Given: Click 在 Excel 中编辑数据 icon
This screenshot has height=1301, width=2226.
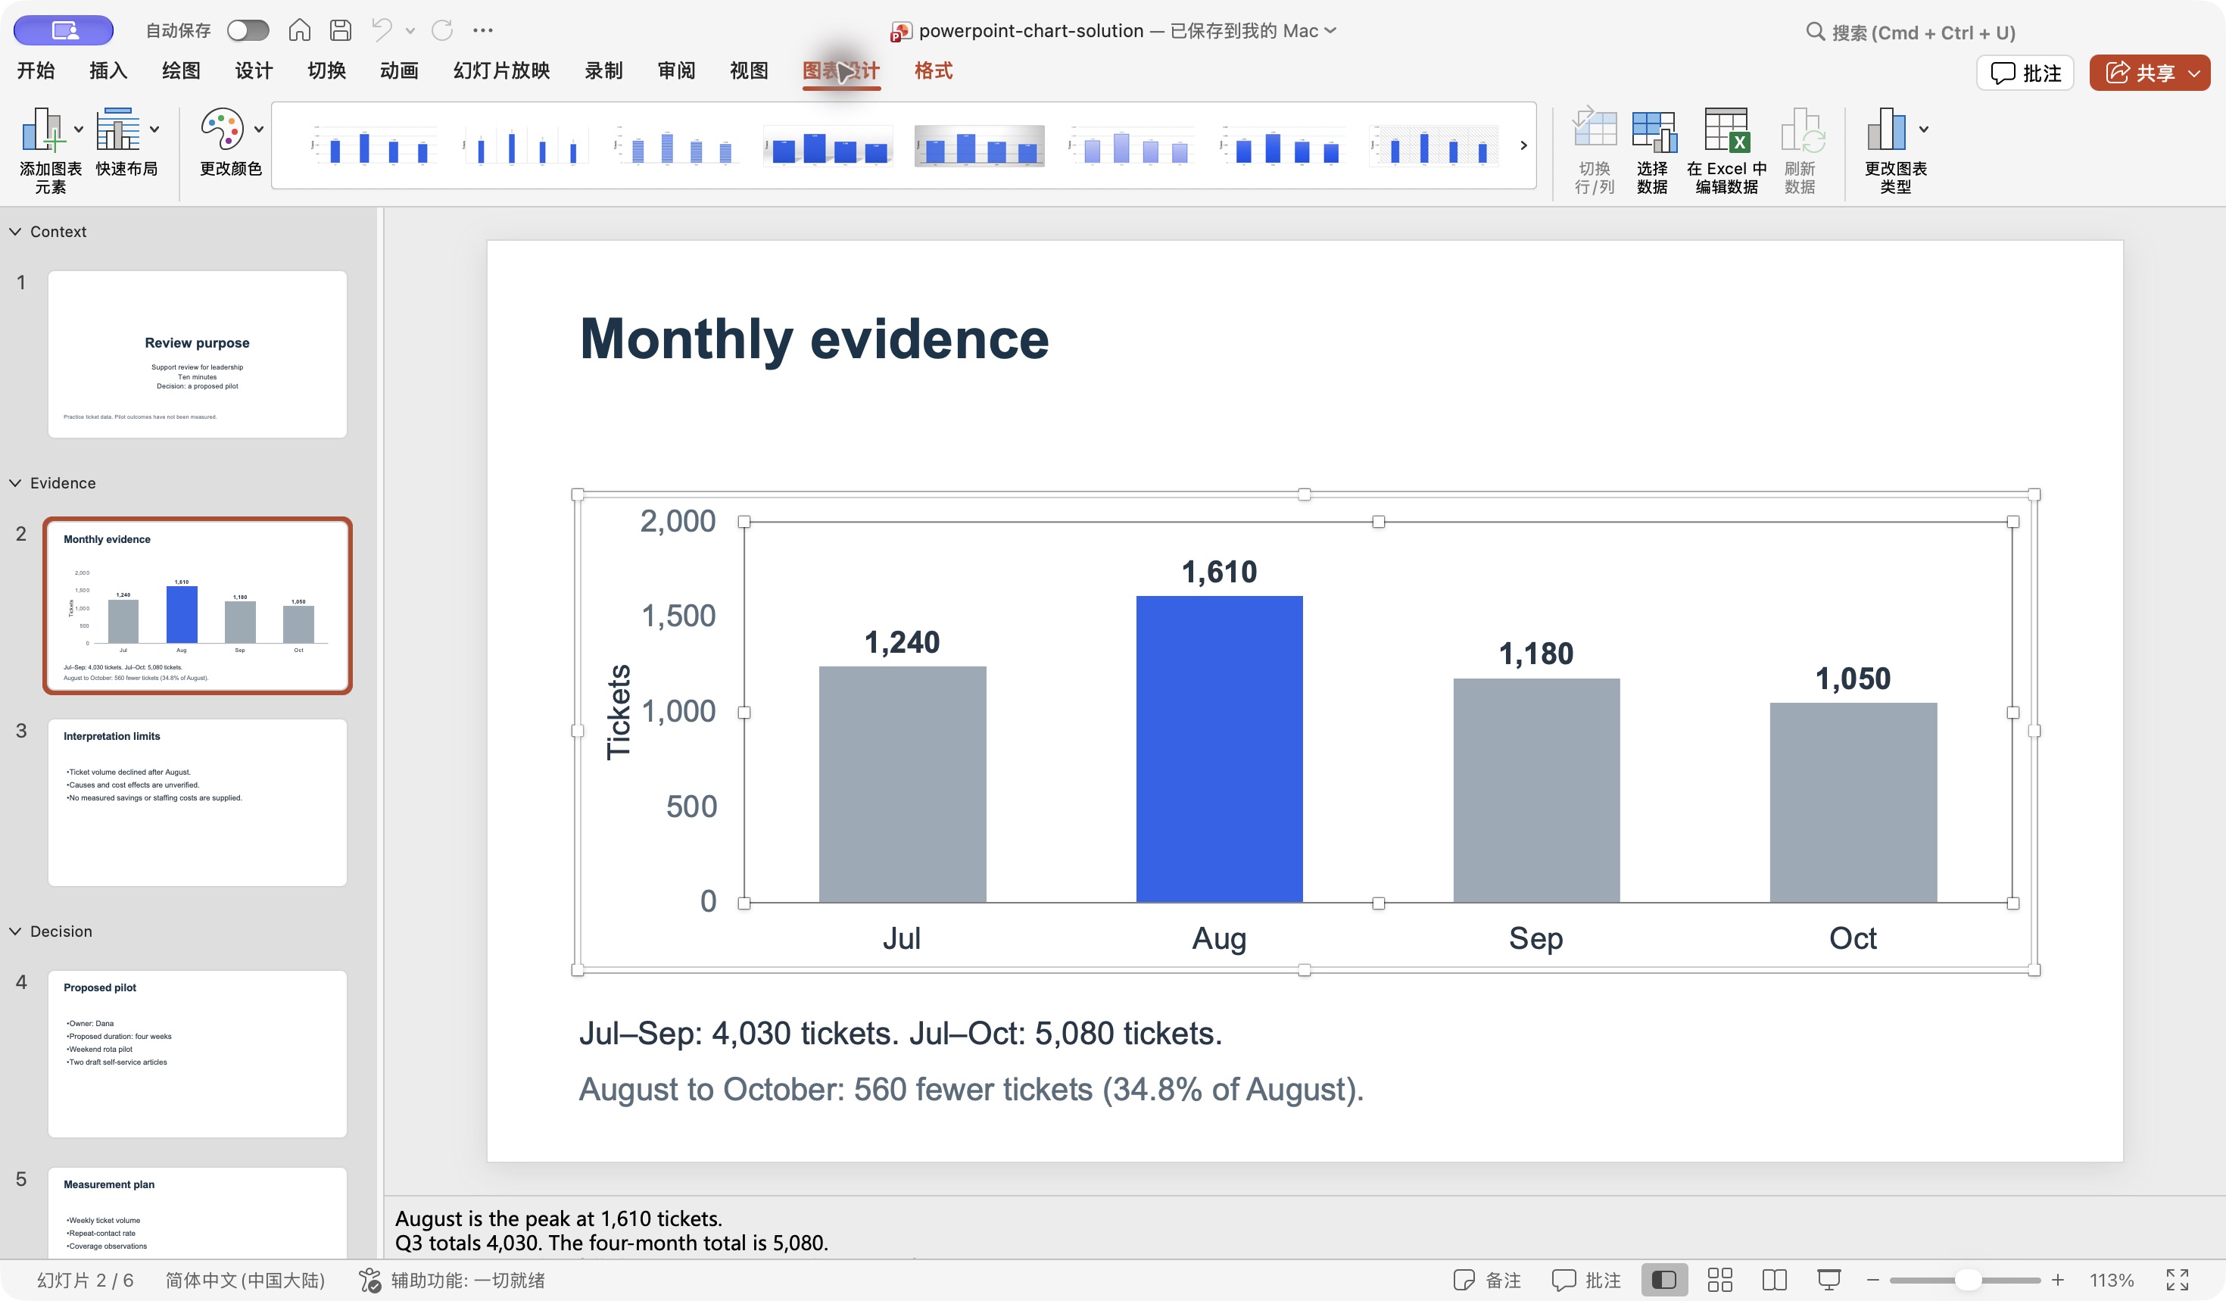Looking at the screenshot, I should click(x=1727, y=131).
